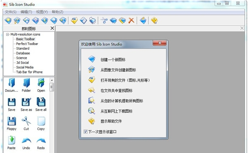
Task: Click the Copy toolbar icon
Action: [113, 21]
